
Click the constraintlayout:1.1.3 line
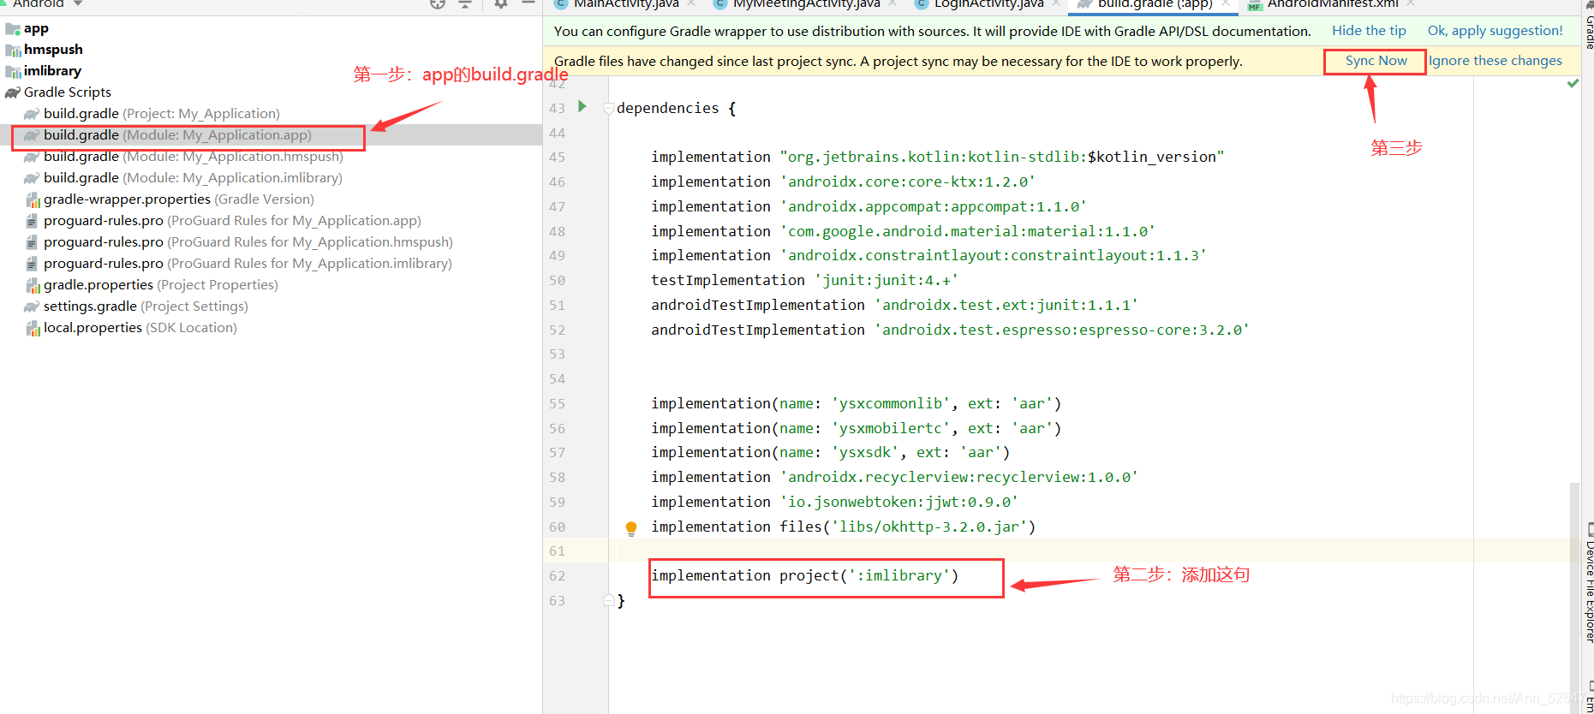928,255
